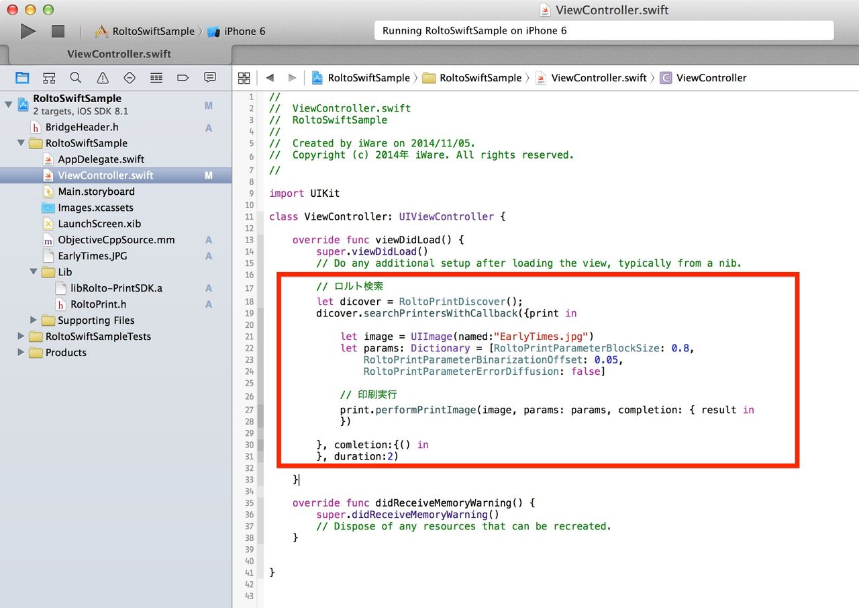Screen dimensions: 859x608
Task: Click the Run (play) button
Action: click(x=28, y=31)
